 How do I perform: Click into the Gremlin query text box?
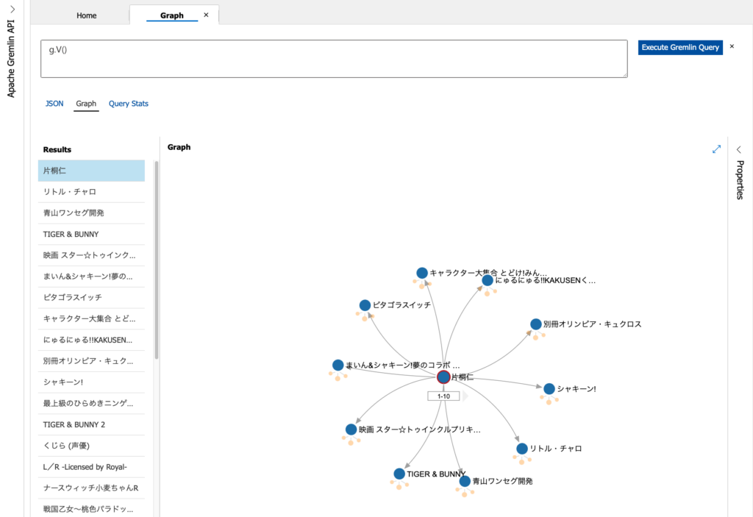click(334, 59)
